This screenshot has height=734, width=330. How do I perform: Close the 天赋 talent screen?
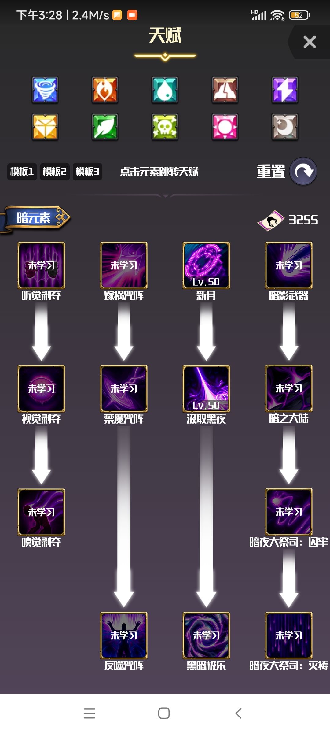[310, 42]
